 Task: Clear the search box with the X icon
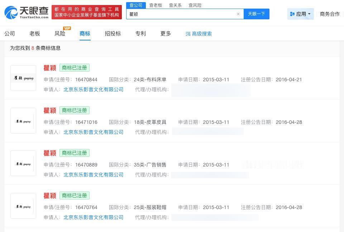238,14
